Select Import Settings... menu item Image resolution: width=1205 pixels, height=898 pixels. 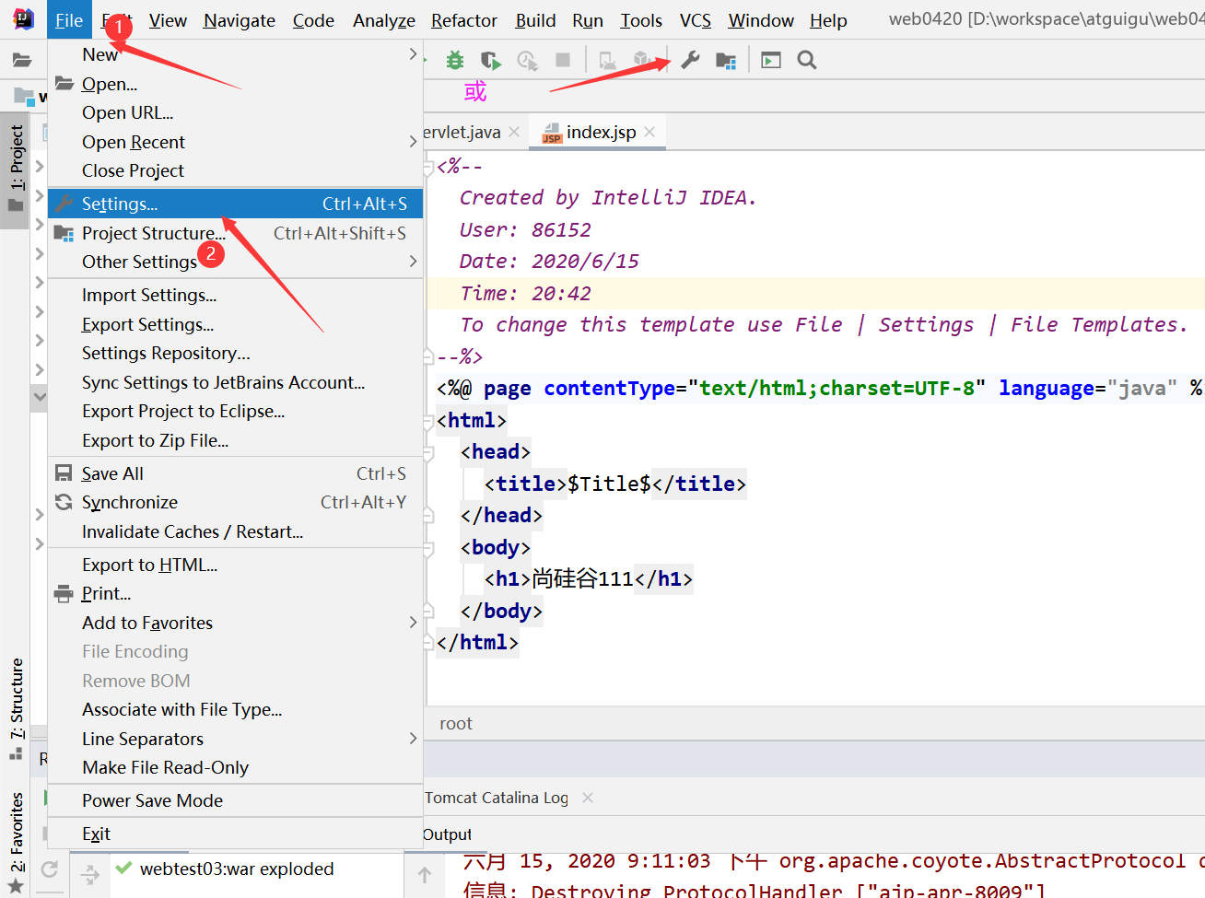click(235, 295)
